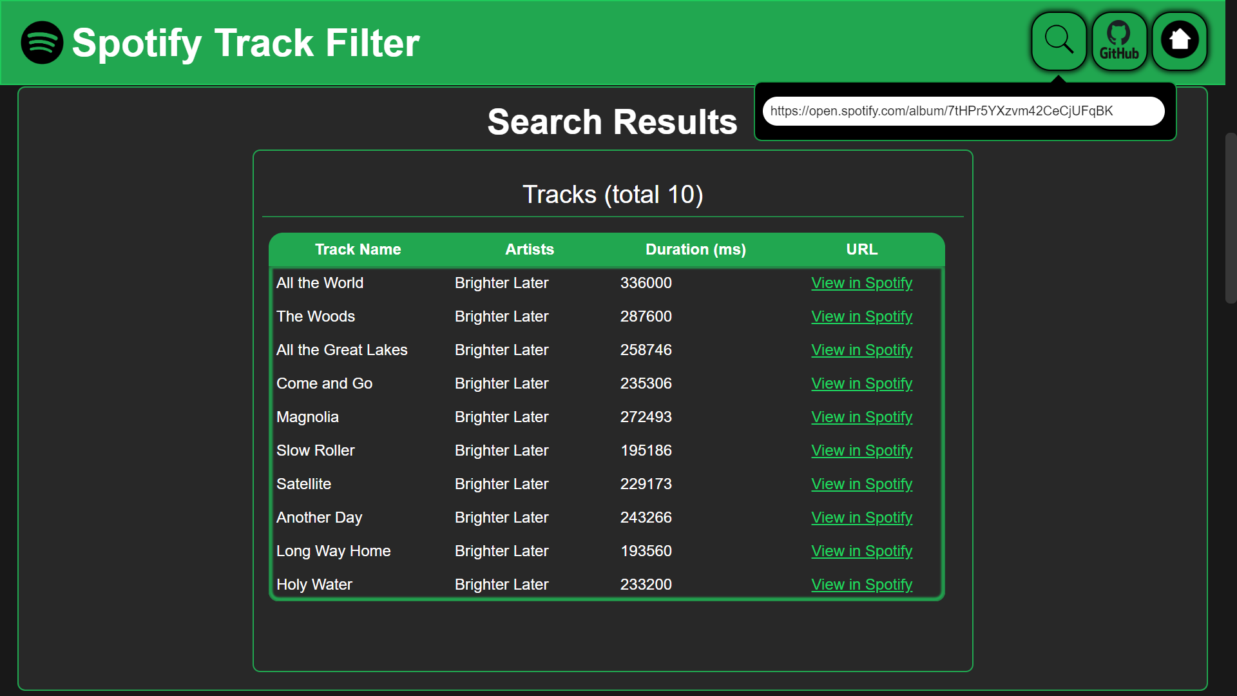
Task: Click the duration value 243266
Action: tap(646, 517)
